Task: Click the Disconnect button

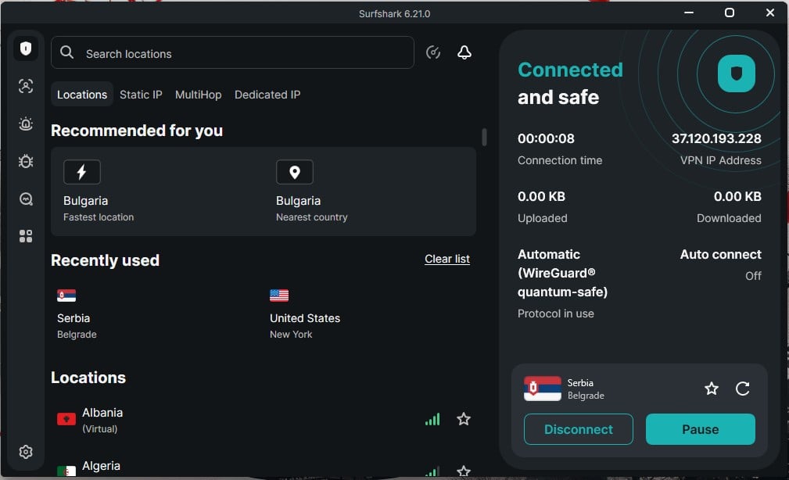Action: [578, 429]
